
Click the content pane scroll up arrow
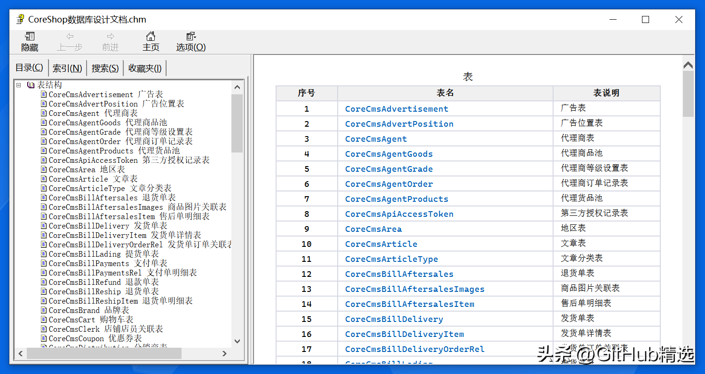pyautogui.click(x=689, y=65)
